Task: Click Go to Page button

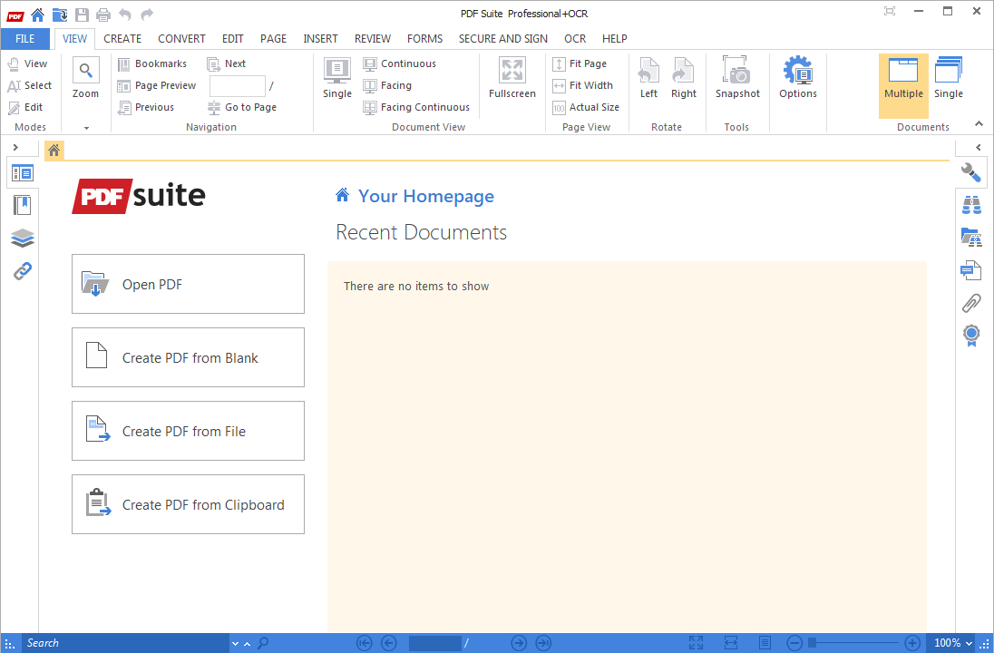Action: pyautogui.click(x=243, y=107)
